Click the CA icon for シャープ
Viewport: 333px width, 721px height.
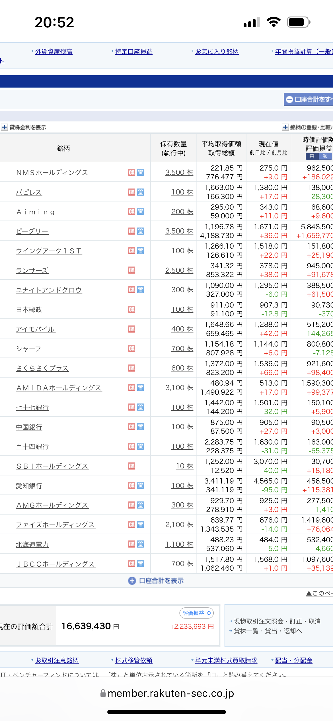131,348
